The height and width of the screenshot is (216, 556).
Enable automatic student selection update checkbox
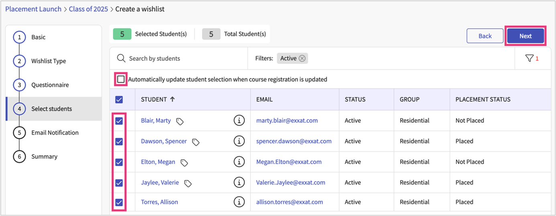pos(121,79)
